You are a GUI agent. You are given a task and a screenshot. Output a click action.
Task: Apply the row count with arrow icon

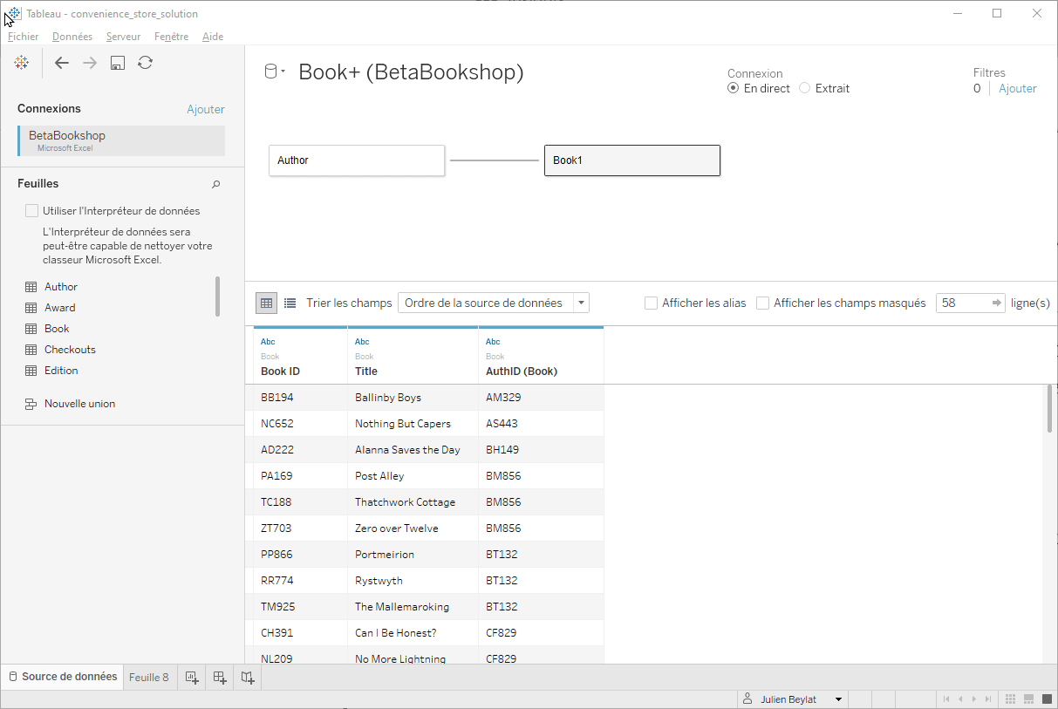pyautogui.click(x=997, y=303)
